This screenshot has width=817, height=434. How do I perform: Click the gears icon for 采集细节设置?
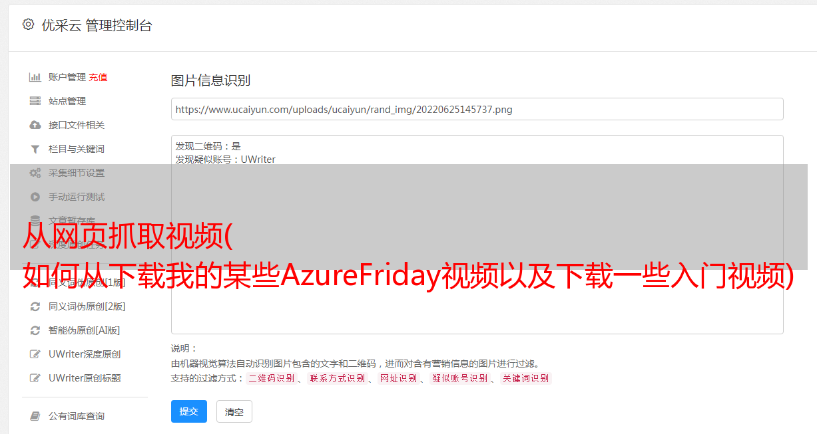point(35,173)
